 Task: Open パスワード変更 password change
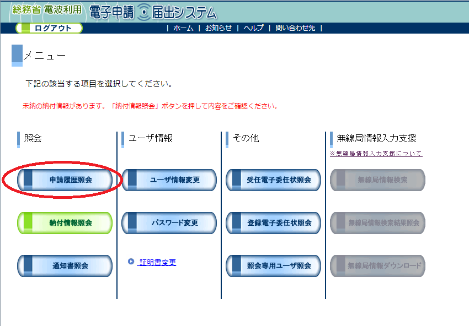click(x=169, y=223)
